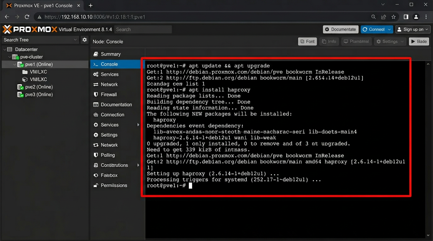Viewport: 433px width, 241px height.
Task: Click inside the Search input field
Action: tap(143, 29)
